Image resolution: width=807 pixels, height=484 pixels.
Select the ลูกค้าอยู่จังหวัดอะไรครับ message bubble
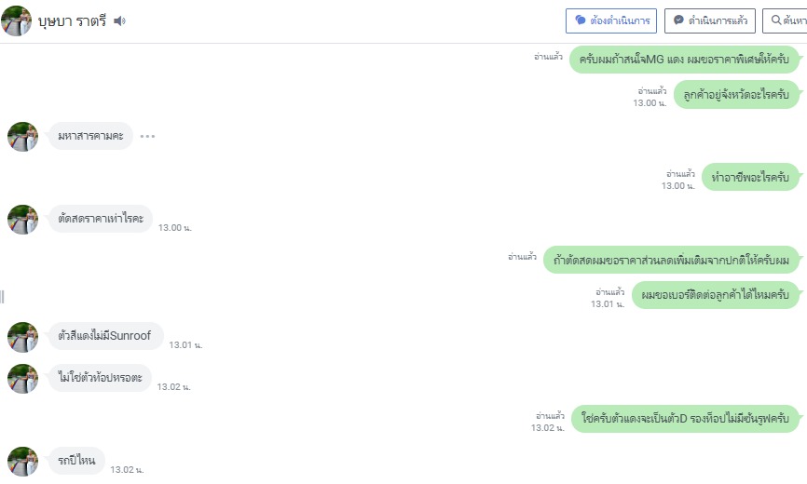(736, 95)
